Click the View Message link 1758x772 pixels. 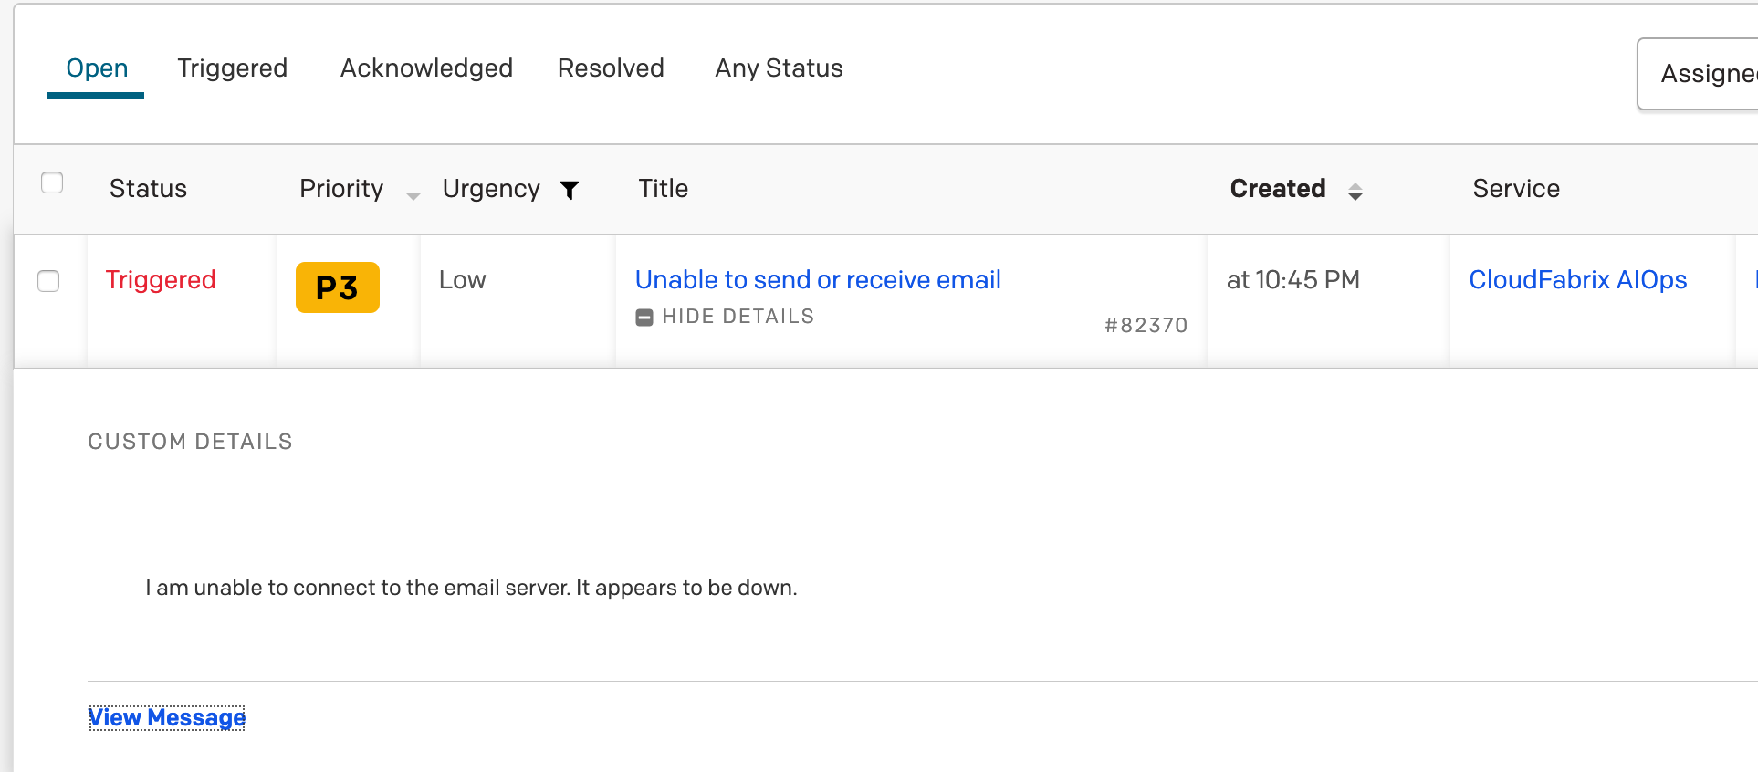tap(166, 717)
